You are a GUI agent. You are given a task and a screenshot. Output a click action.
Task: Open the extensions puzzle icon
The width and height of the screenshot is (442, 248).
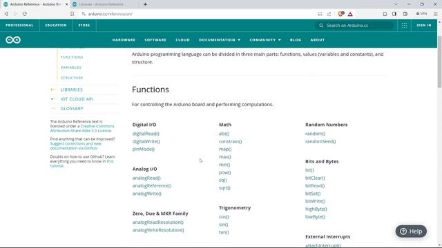pos(385,14)
